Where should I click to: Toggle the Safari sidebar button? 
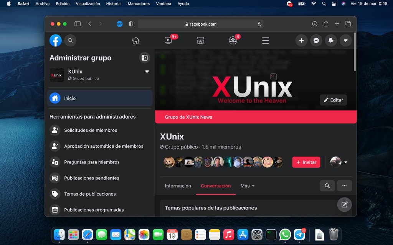(78, 24)
